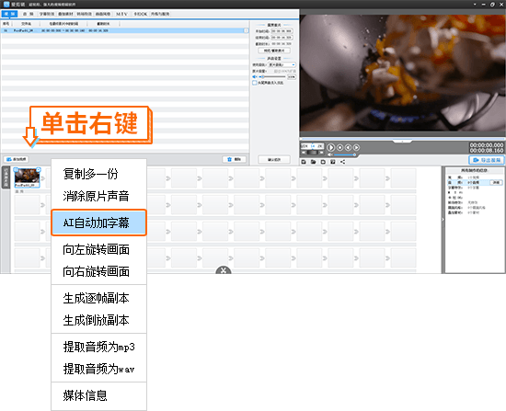Click the volume percentage field

coord(292,77)
